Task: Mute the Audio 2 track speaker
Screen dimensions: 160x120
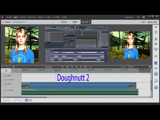Action: (5, 80)
